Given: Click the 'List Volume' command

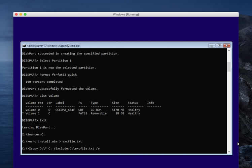Looking at the screenshot, I should click(x=49, y=96).
